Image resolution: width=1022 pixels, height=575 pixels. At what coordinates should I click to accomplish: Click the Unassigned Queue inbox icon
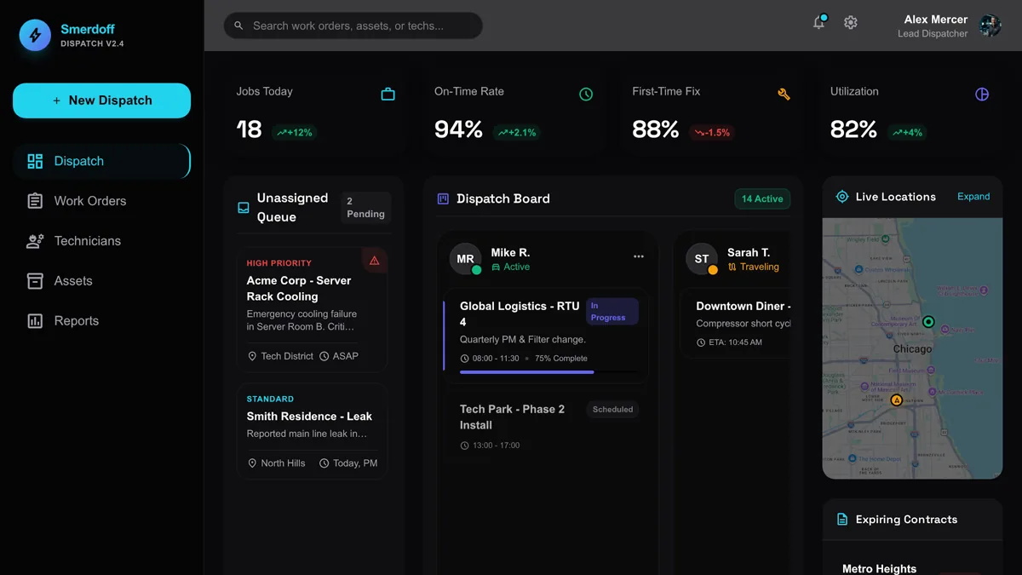click(244, 207)
